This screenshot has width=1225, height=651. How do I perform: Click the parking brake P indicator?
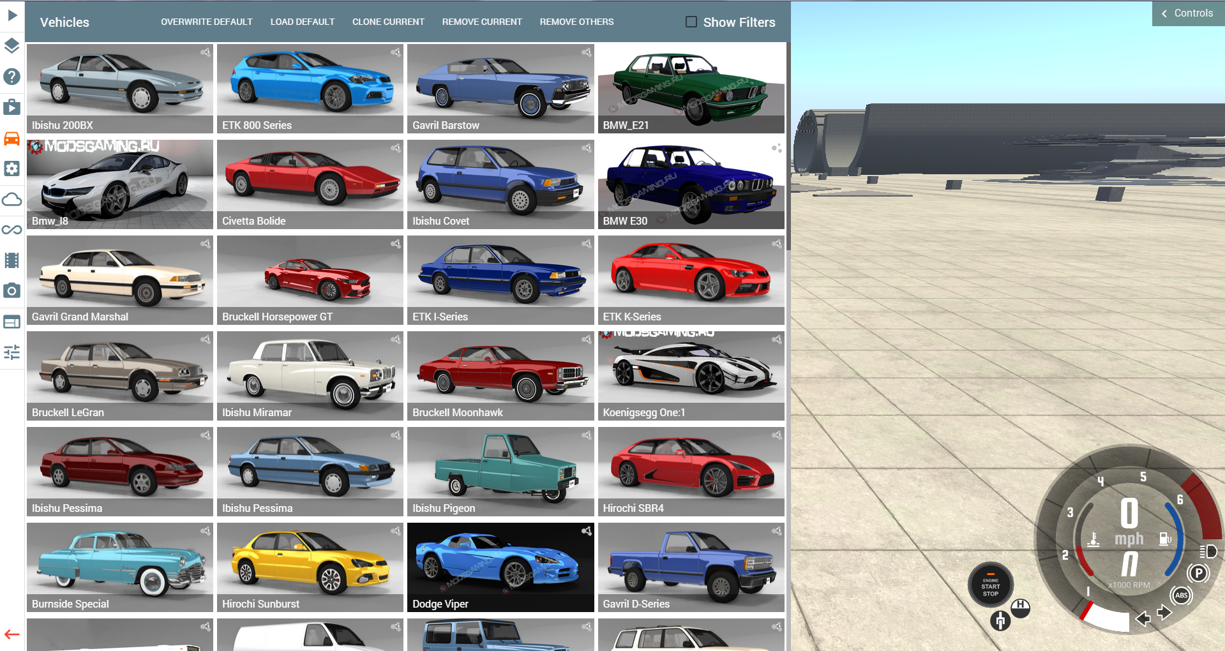tap(1198, 573)
